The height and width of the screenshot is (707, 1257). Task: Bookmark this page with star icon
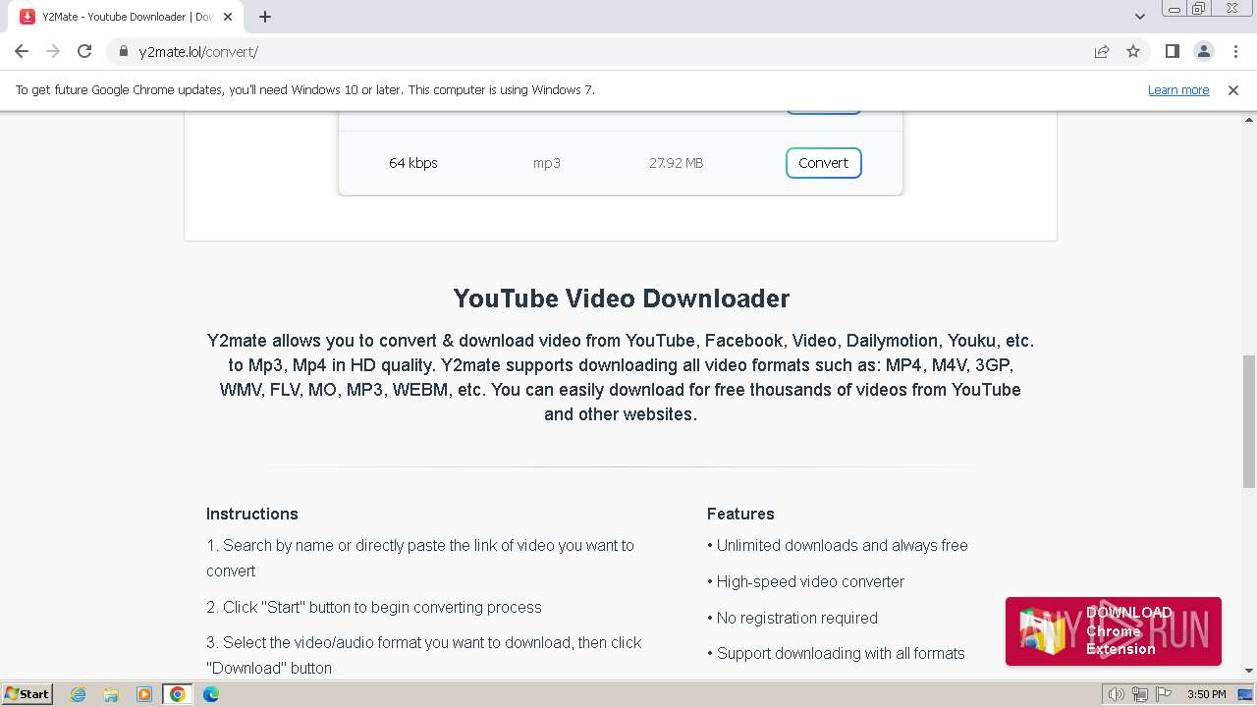(x=1133, y=52)
